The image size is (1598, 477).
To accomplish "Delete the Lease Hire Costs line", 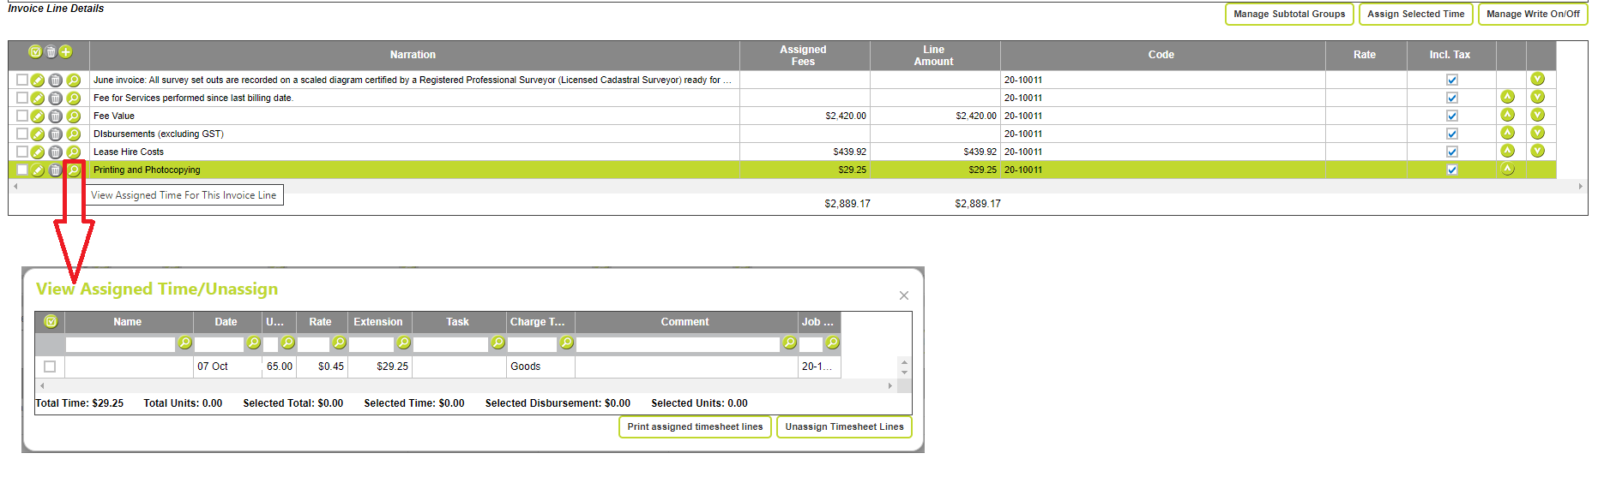I will [x=55, y=152].
